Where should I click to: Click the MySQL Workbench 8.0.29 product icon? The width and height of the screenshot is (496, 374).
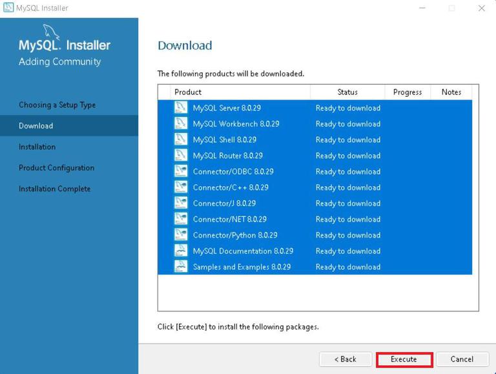181,123
